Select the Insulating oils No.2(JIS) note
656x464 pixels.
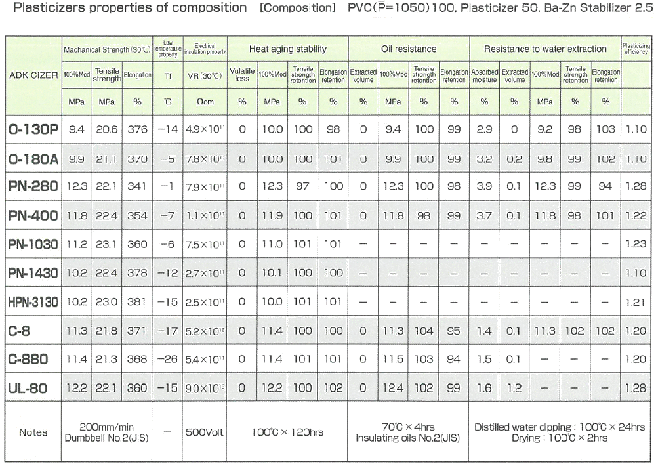click(x=409, y=438)
